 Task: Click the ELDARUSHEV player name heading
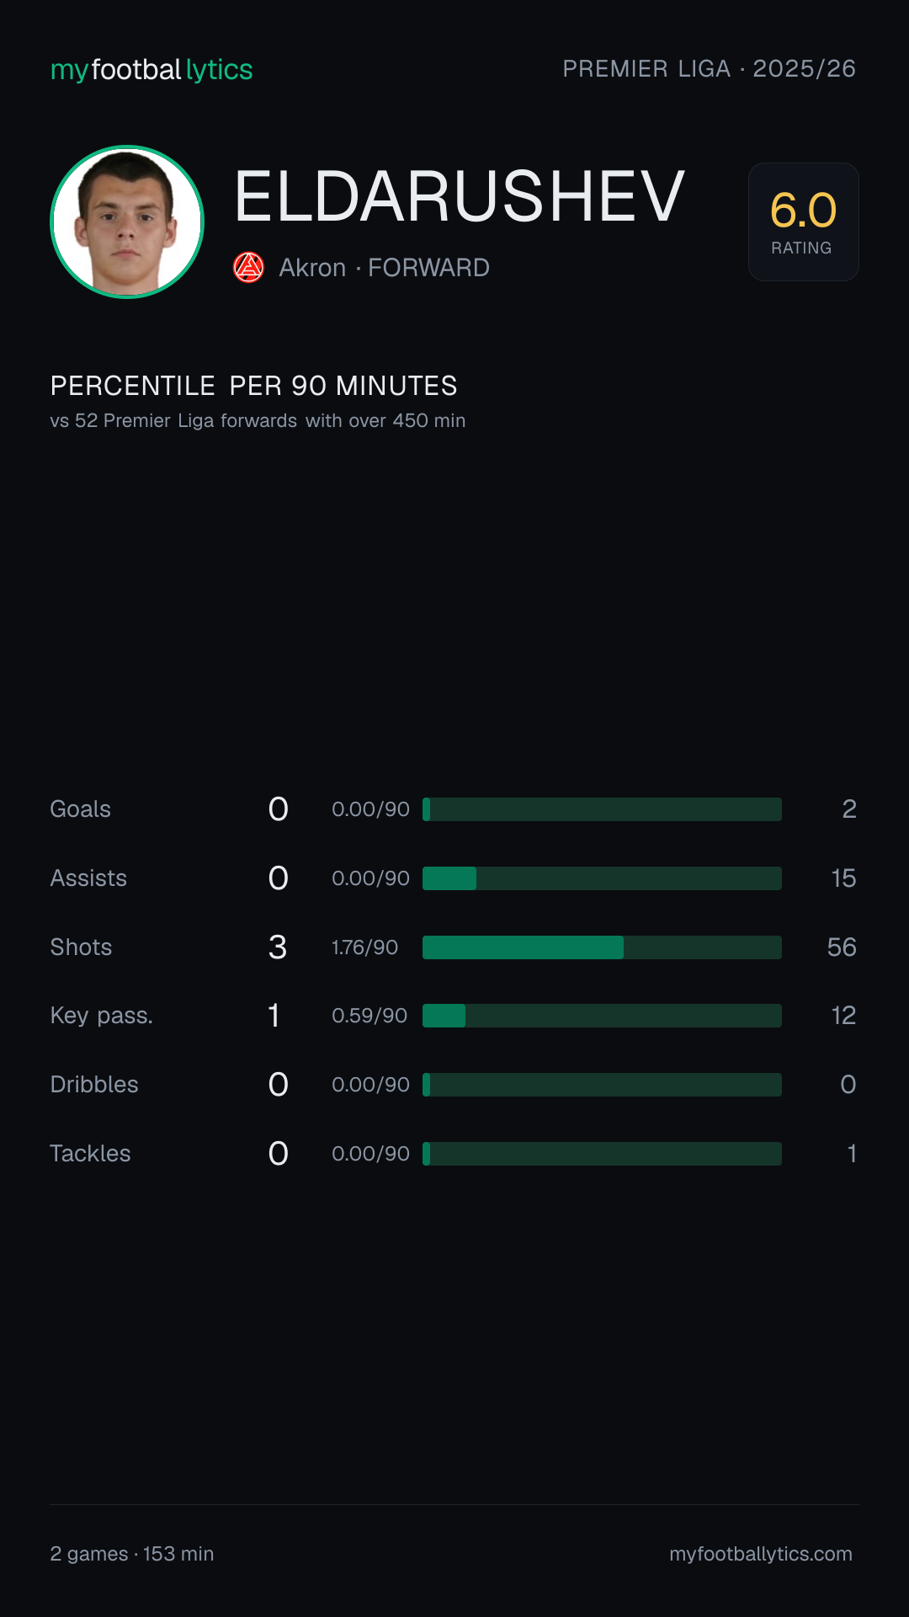460,196
